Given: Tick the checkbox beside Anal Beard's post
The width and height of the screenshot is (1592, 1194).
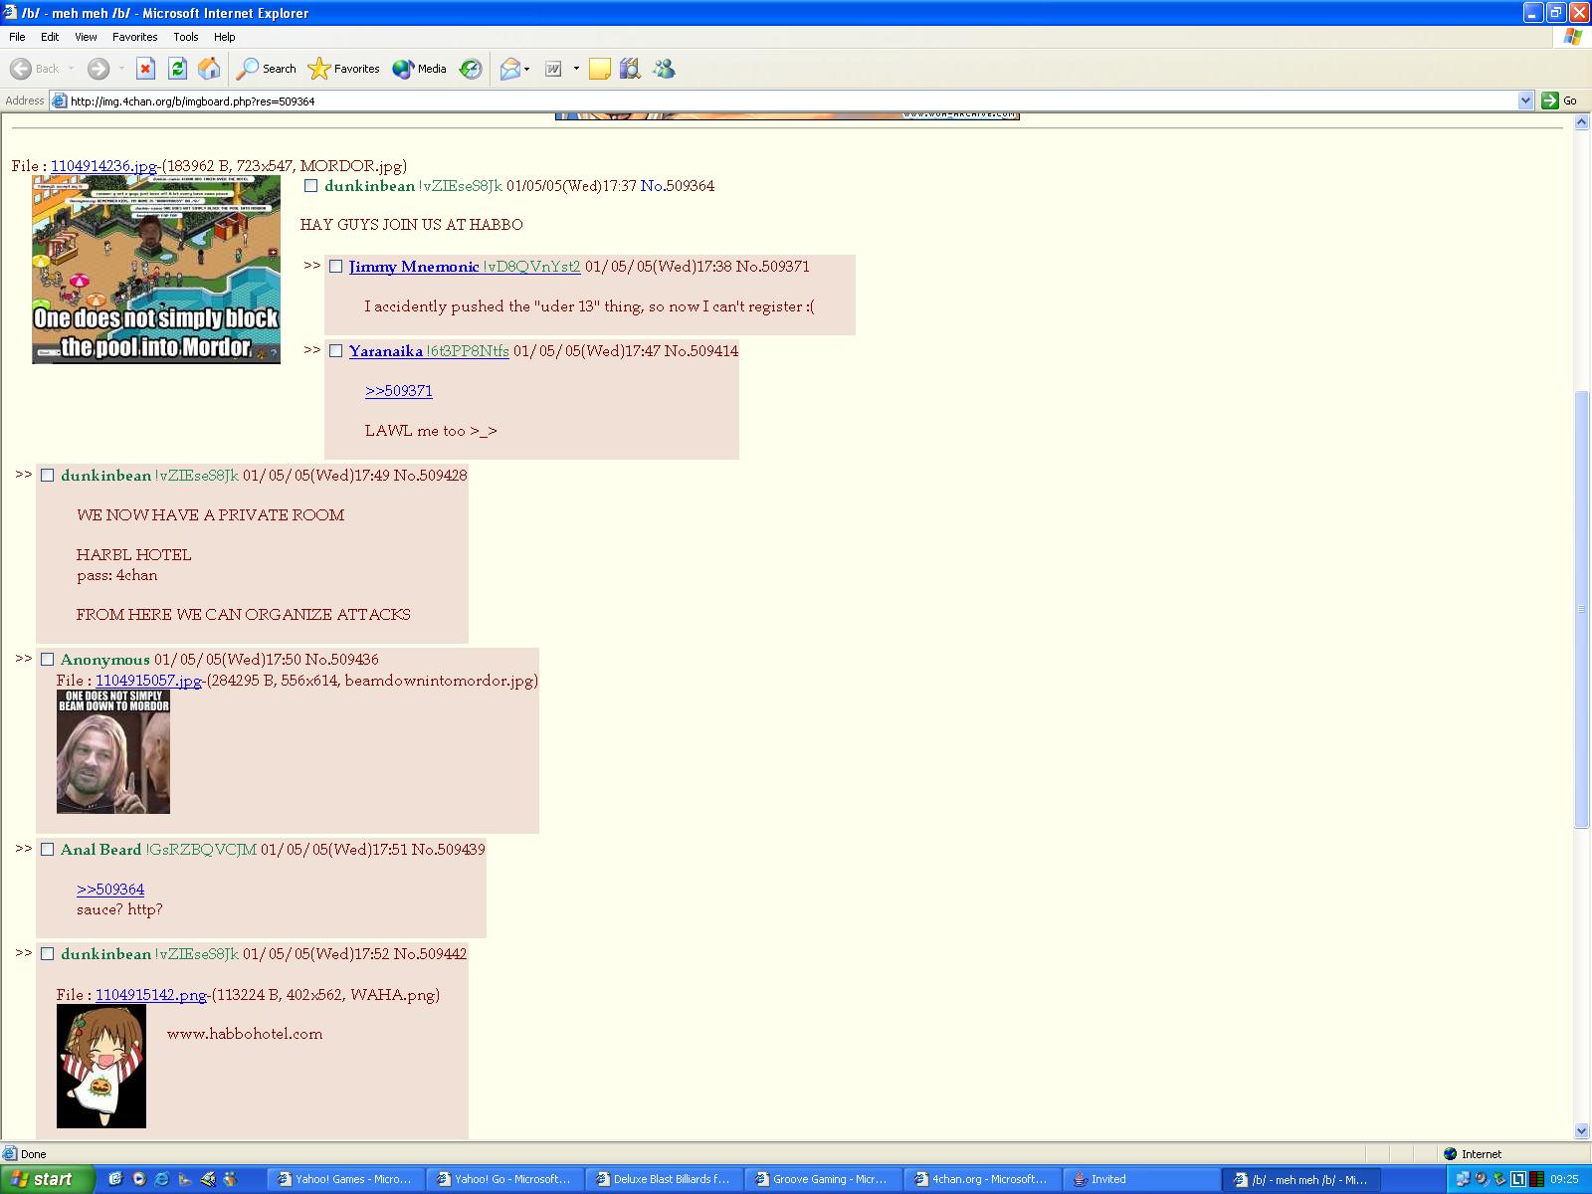Looking at the screenshot, I should pyautogui.click(x=47, y=850).
